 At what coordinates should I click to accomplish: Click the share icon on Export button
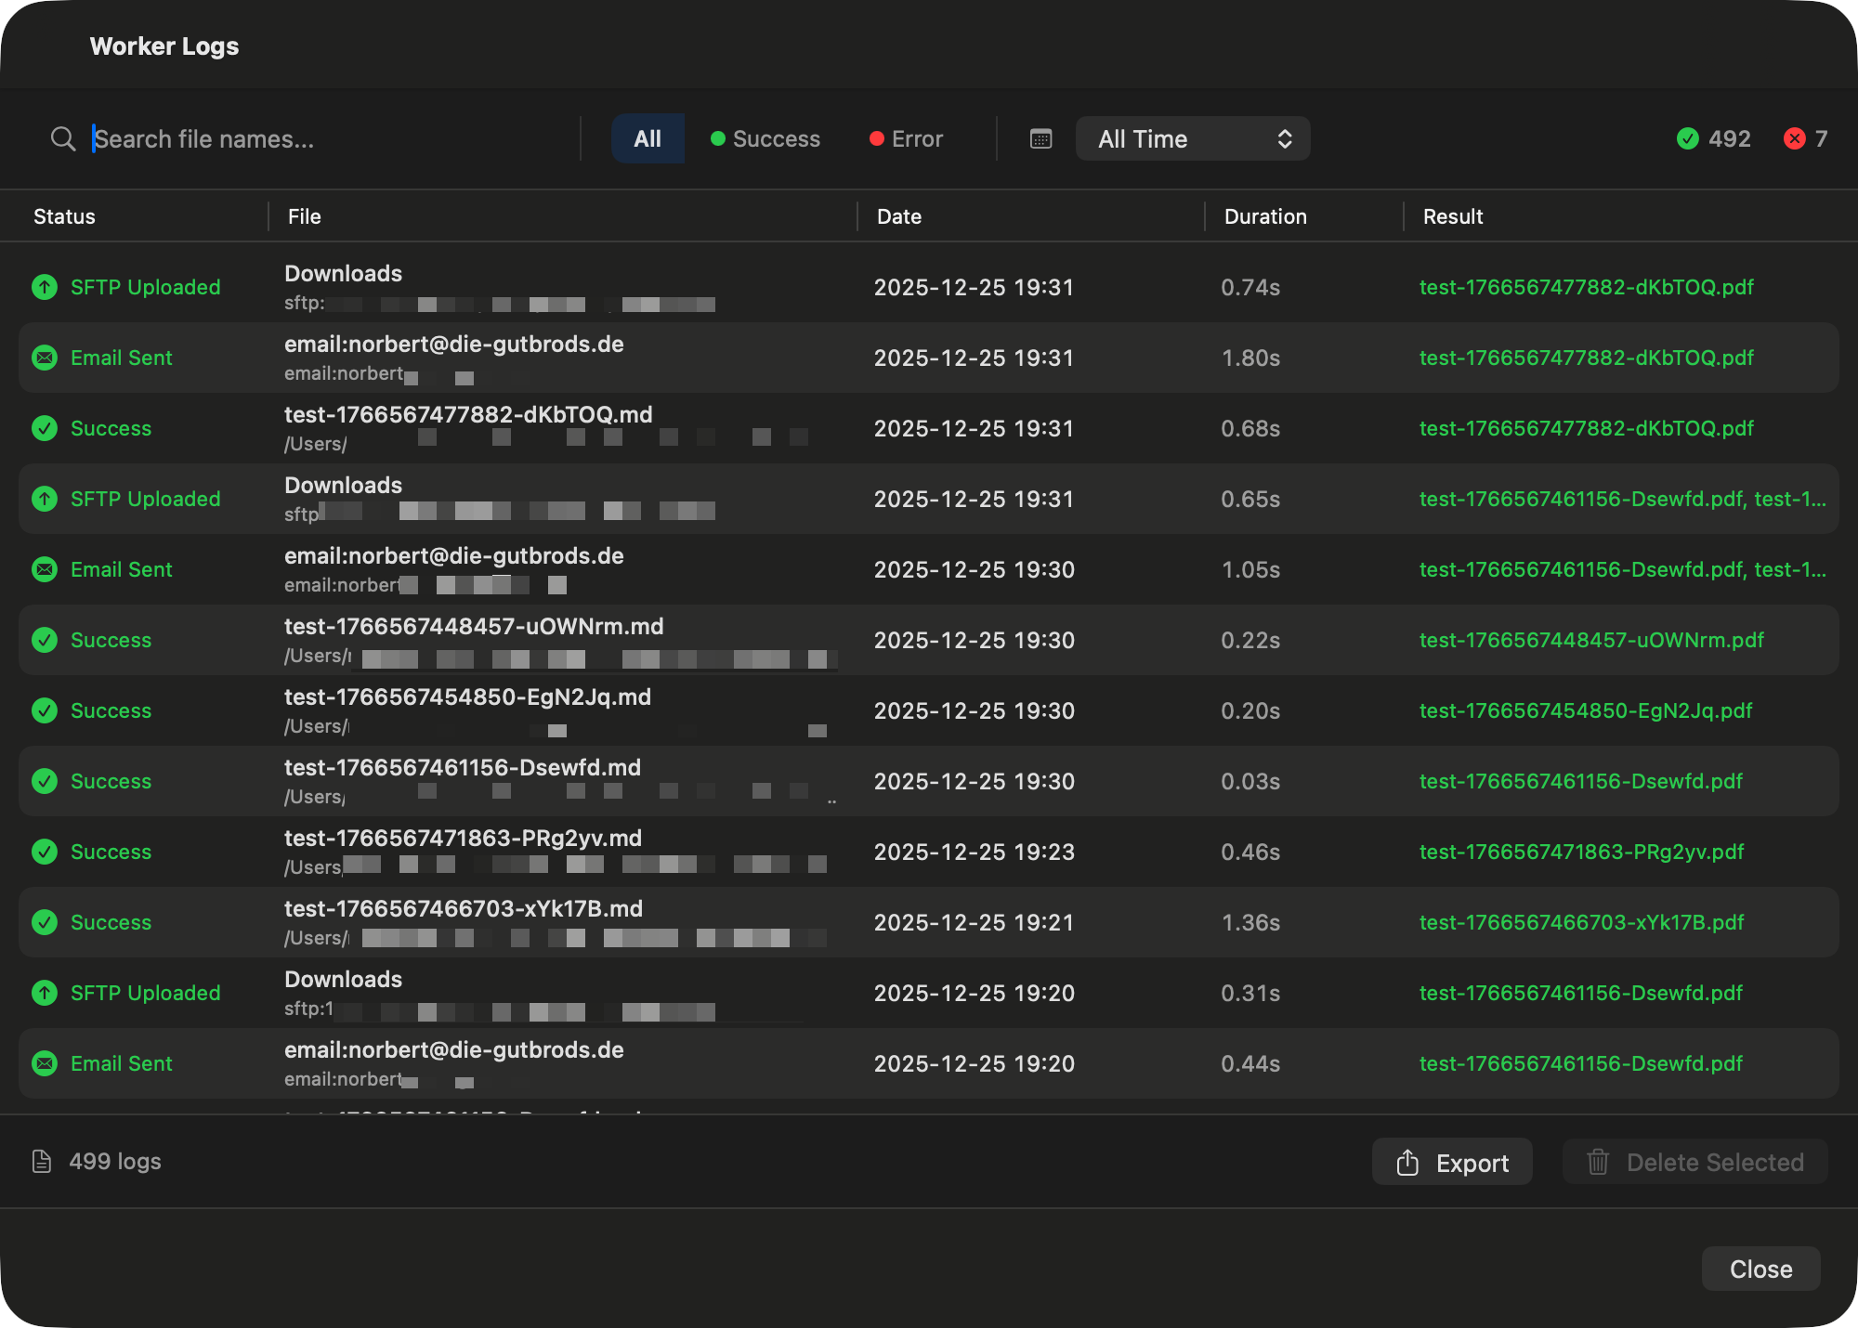coord(1407,1162)
